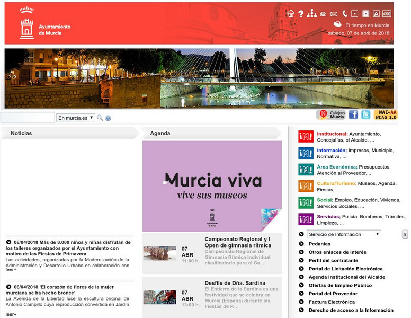411x318 pixels.
Task: Open the help question mark icon
Action: coord(301,14)
